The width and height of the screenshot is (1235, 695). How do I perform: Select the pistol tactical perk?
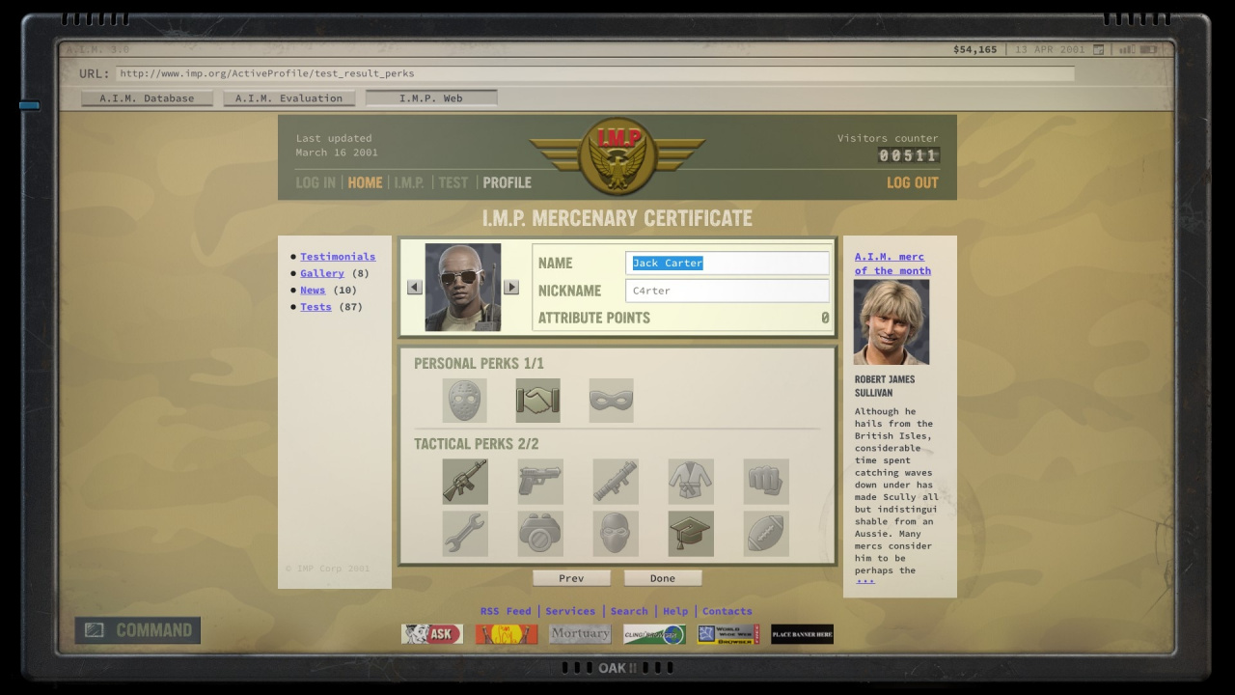pos(540,482)
